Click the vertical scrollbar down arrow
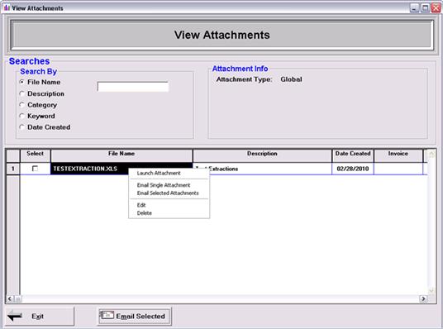This screenshot has height=329, width=443. (431, 290)
